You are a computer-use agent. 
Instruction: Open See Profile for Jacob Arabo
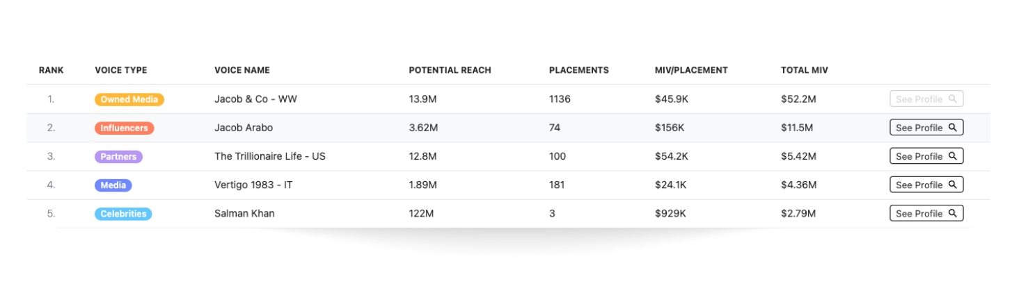pyautogui.click(x=919, y=128)
